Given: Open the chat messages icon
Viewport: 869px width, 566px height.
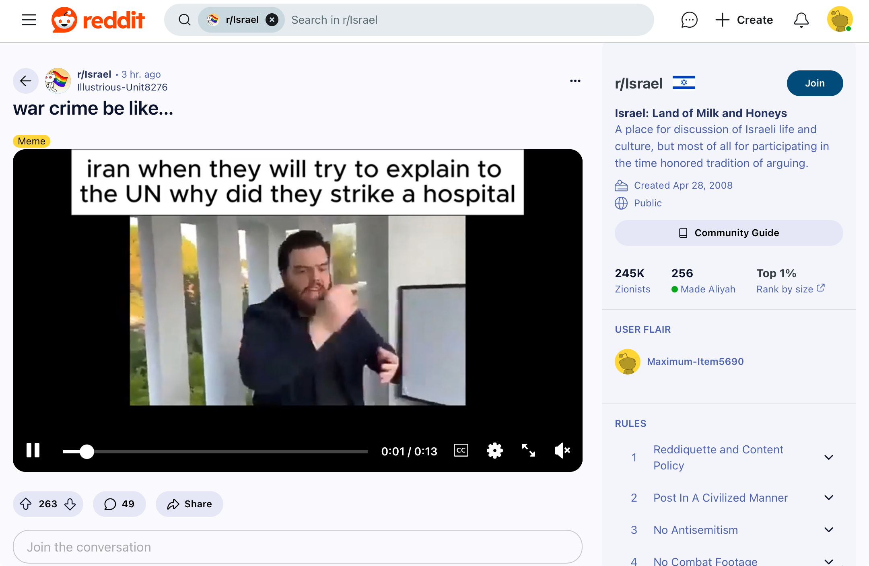Looking at the screenshot, I should [x=689, y=20].
